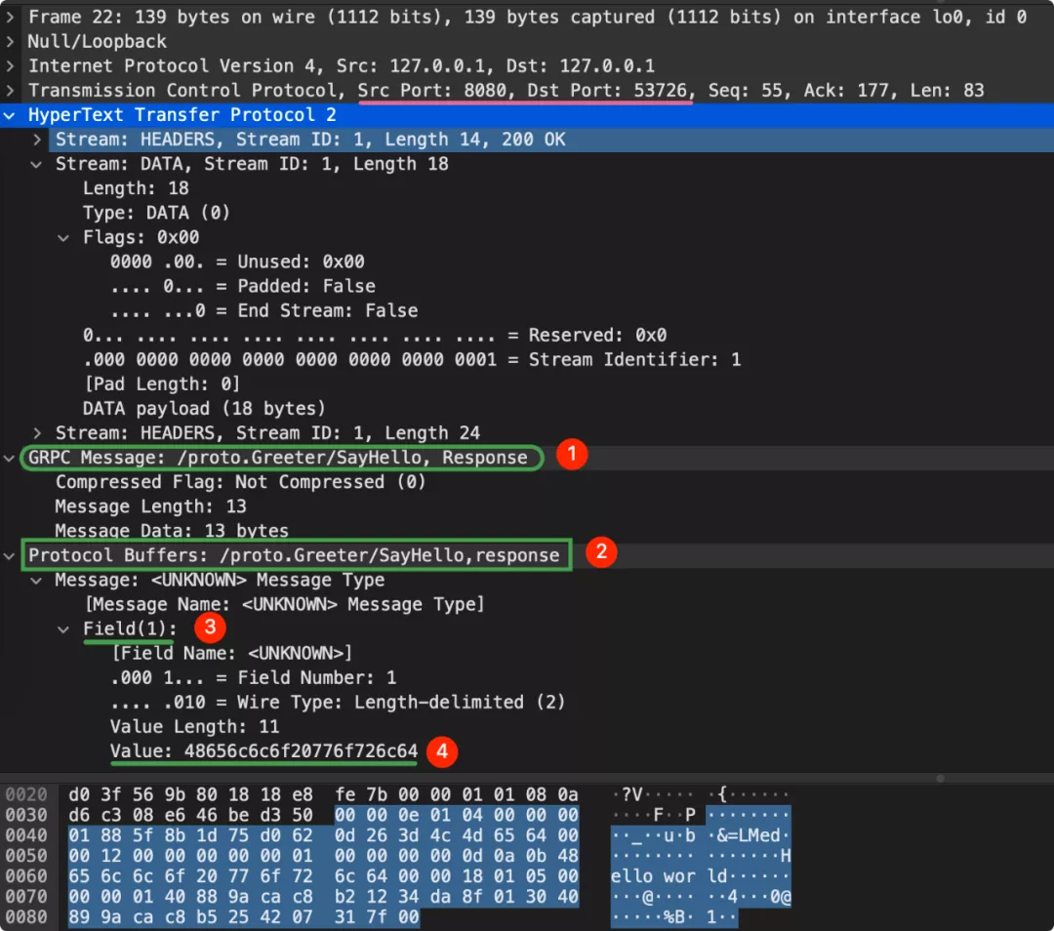Click hex row at offset 0060
The width and height of the screenshot is (1054, 931).
[322, 876]
